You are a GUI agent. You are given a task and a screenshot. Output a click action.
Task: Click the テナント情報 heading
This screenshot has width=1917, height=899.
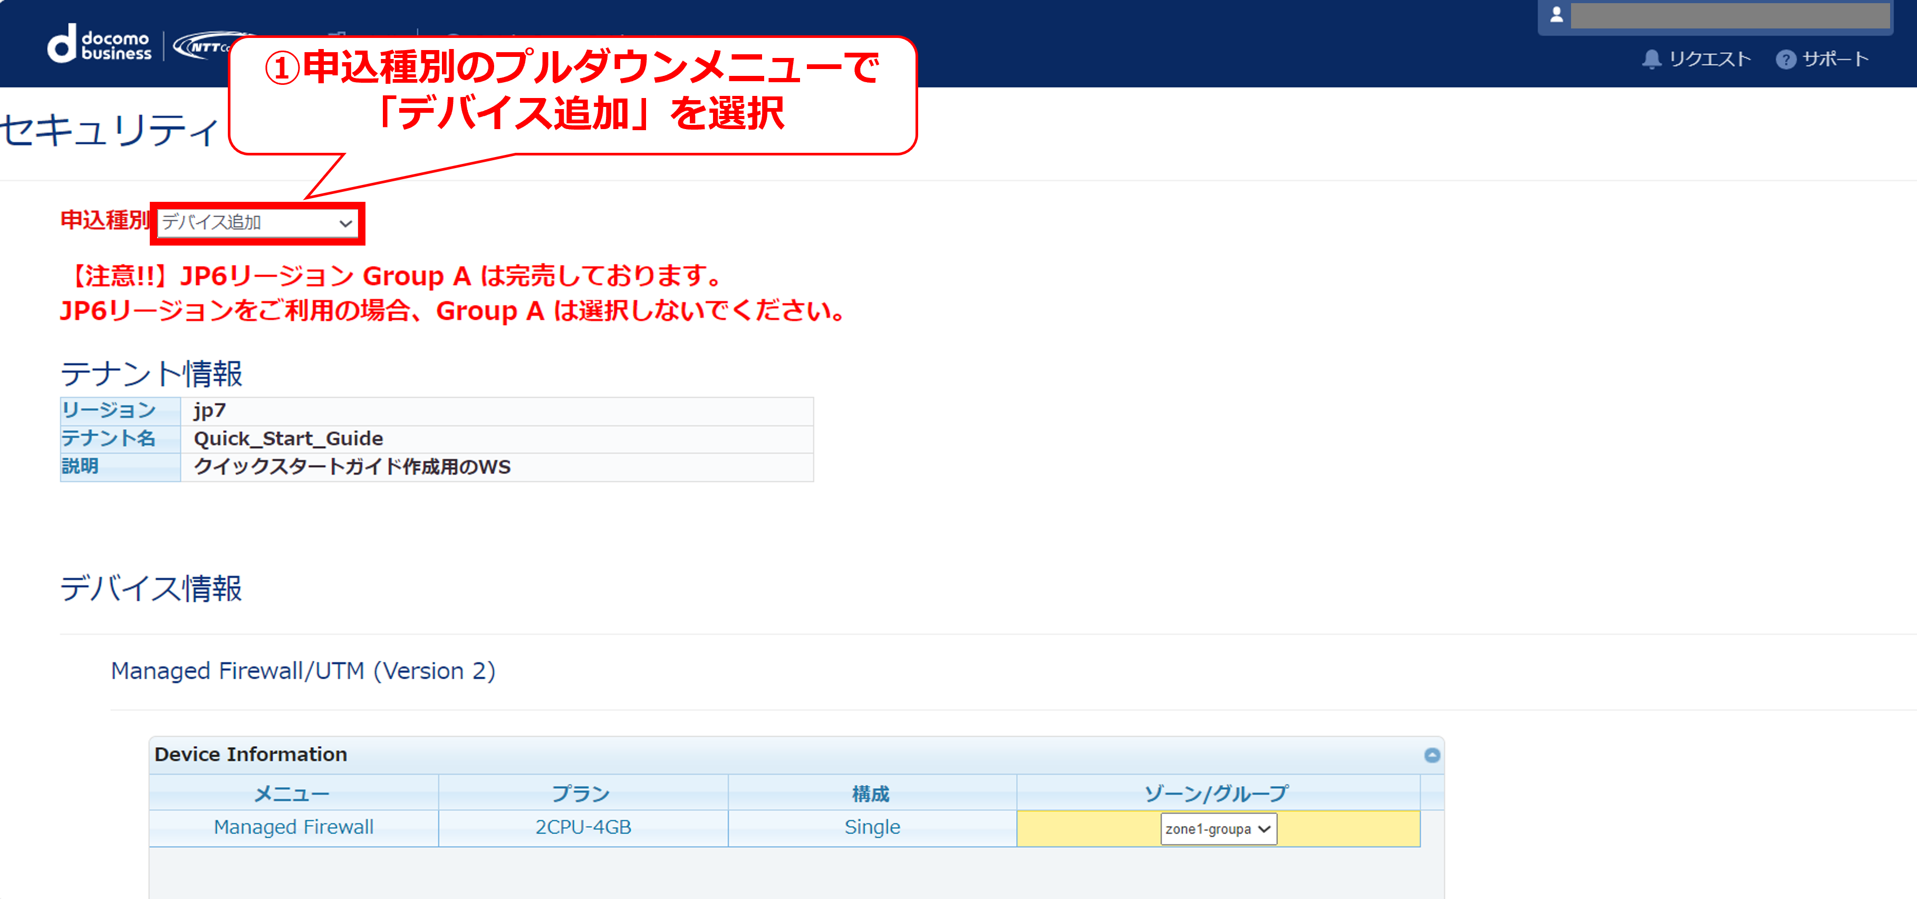pyautogui.click(x=151, y=373)
